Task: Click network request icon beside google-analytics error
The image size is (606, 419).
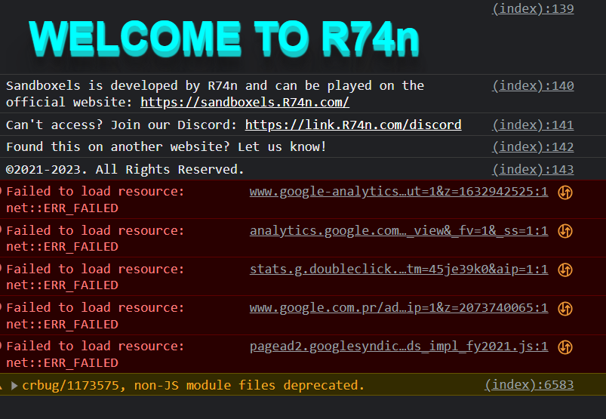Action: coord(565,193)
